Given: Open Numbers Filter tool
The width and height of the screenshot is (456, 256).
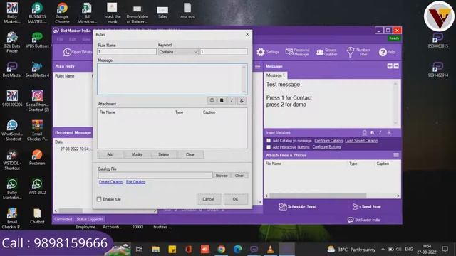Looking at the screenshot, I should (358, 52).
